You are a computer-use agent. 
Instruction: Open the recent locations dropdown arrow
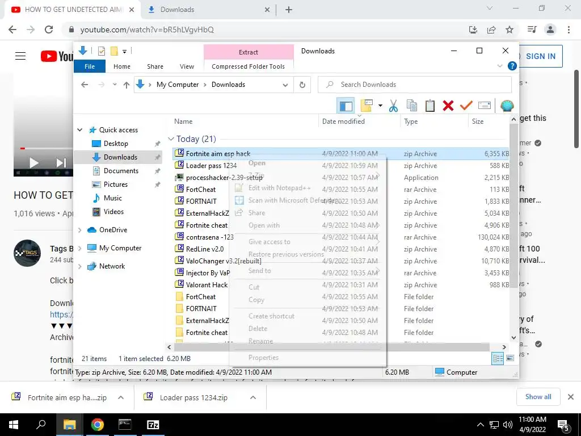click(115, 85)
